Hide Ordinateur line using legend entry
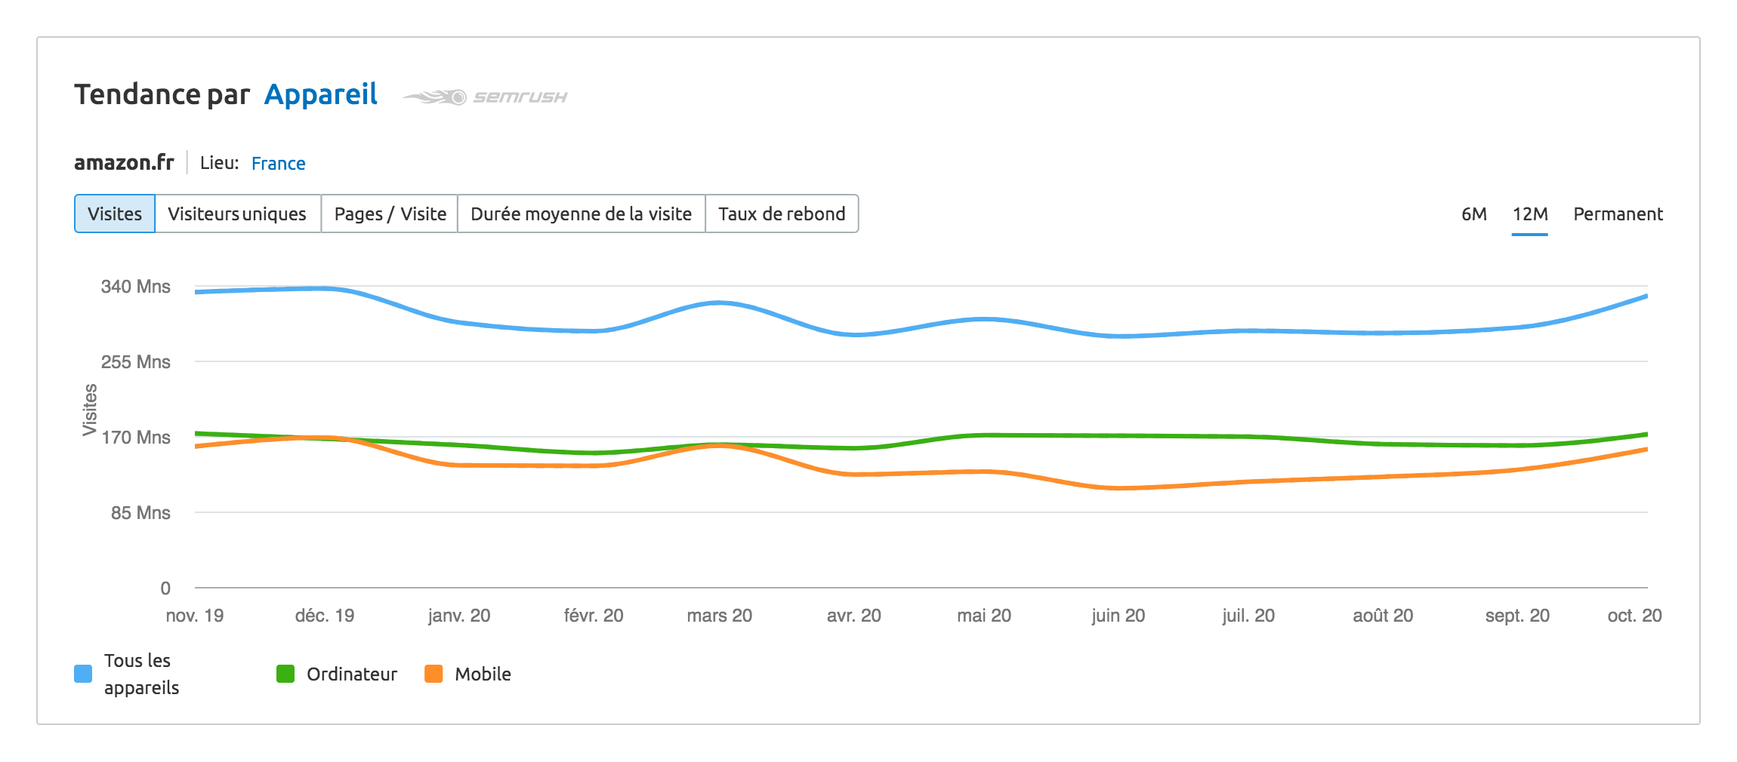This screenshot has height=762, width=1737. click(x=351, y=673)
